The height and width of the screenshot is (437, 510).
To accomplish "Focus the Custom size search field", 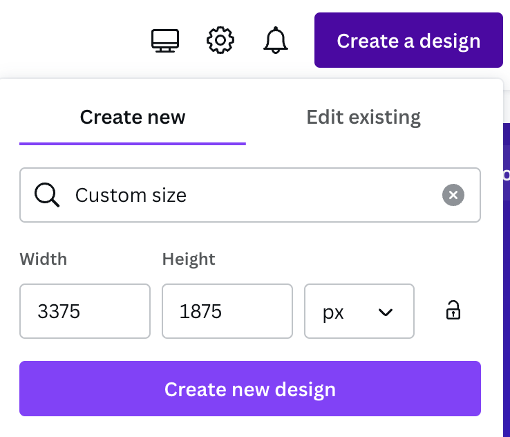I will pyautogui.click(x=250, y=195).
